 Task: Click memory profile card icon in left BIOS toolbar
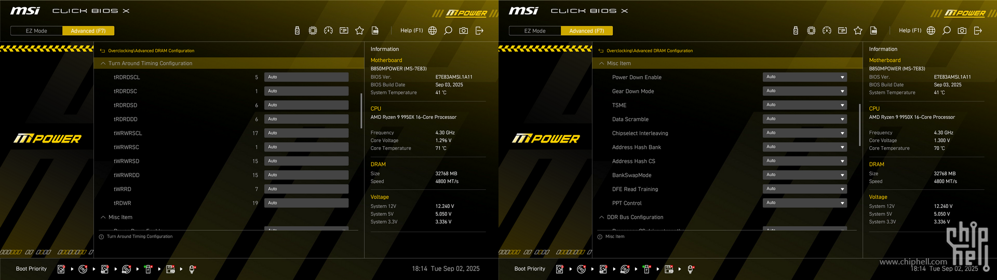click(344, 31)
